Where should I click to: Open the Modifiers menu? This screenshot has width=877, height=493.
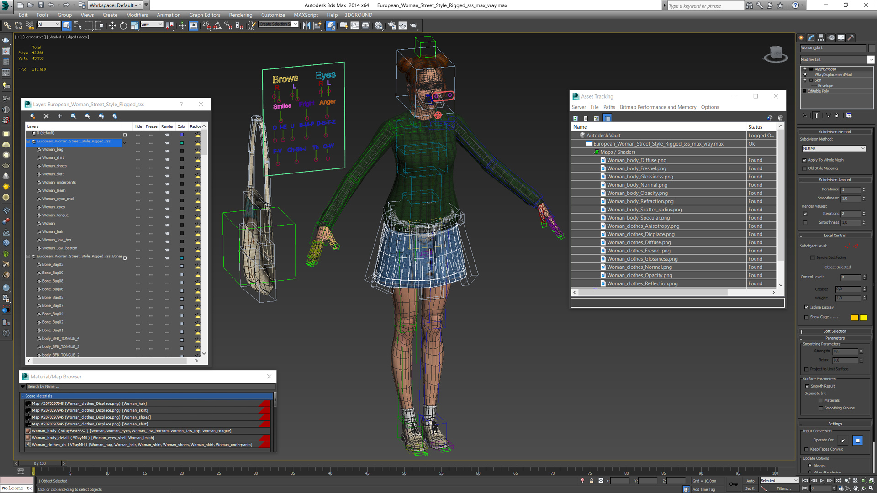point(137,15)
